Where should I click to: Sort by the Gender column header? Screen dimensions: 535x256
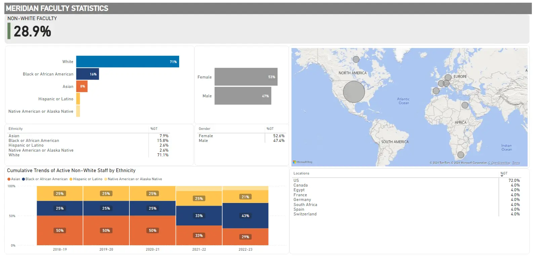pyautogui.click(x=204, y=129)
